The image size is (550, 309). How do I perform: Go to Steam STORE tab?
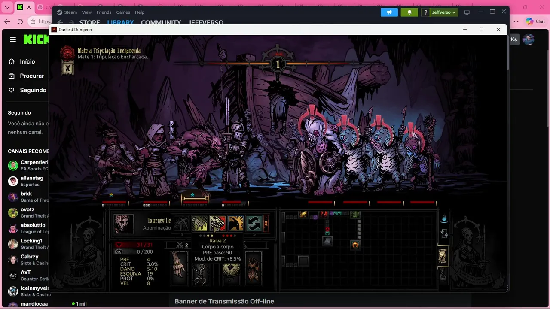tap(89, 22)
